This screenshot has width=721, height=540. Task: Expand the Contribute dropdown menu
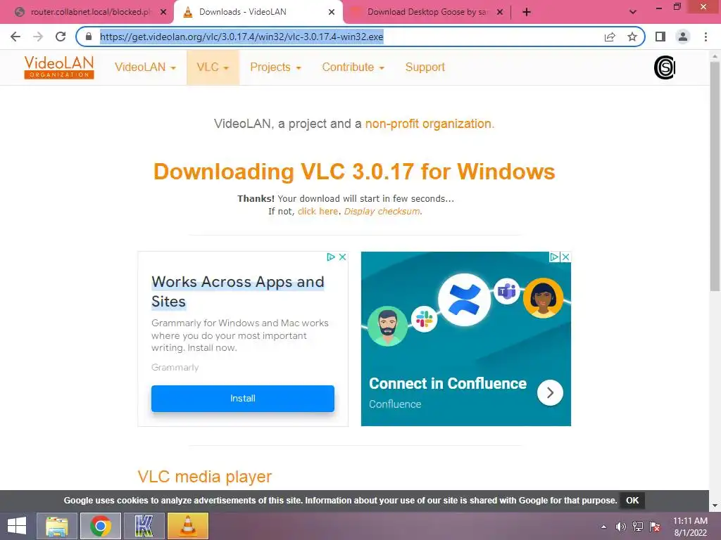(x=353, y=67)
